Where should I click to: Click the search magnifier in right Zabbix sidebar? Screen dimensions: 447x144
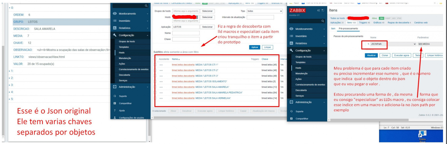coord(323,21)
